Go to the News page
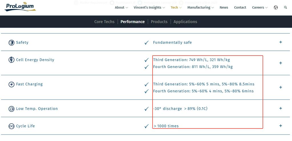This screenshot has height=141, width=292. point(224,8)
